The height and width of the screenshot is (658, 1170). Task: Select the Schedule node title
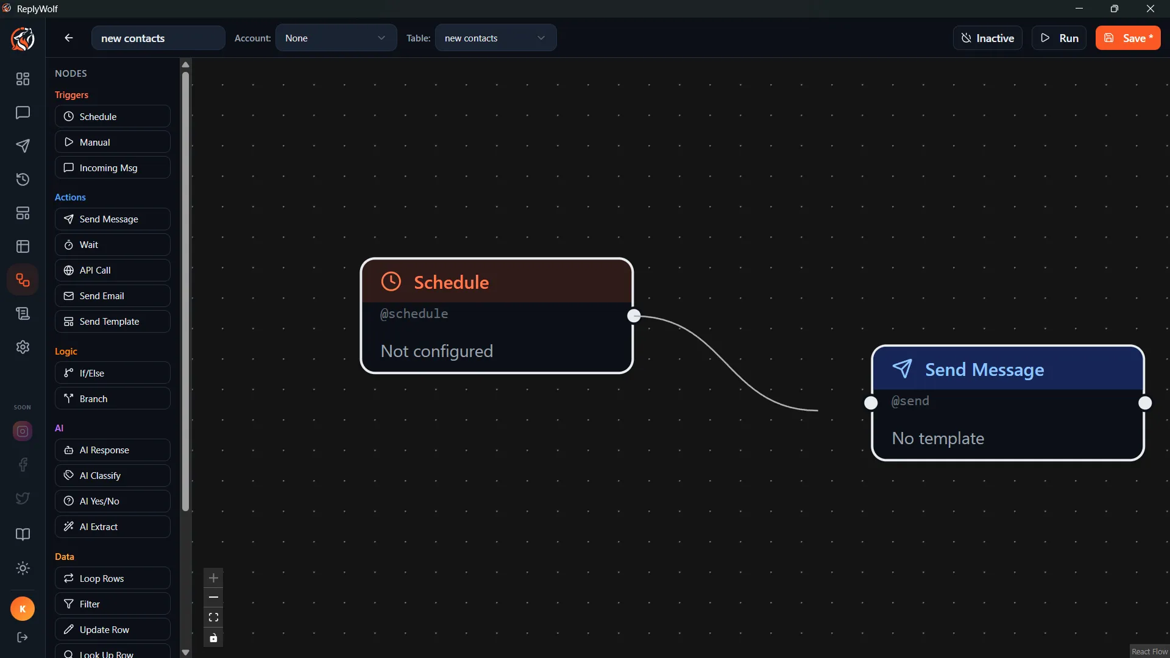[x=451, y=282]
